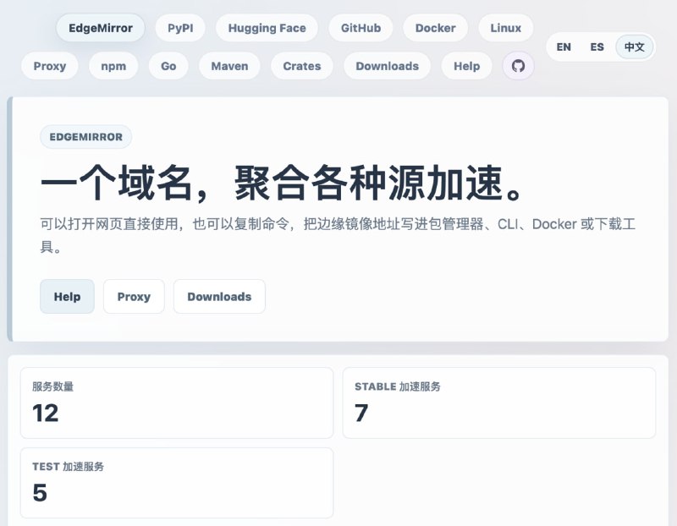Open the Docker mirror page
Screen dimensions: 677x526
pyautogui.click(x=435, y=28)
